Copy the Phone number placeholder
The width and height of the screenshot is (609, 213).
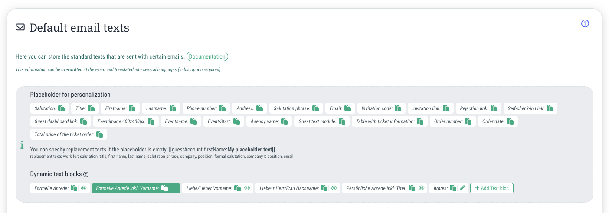pos(223,108)
